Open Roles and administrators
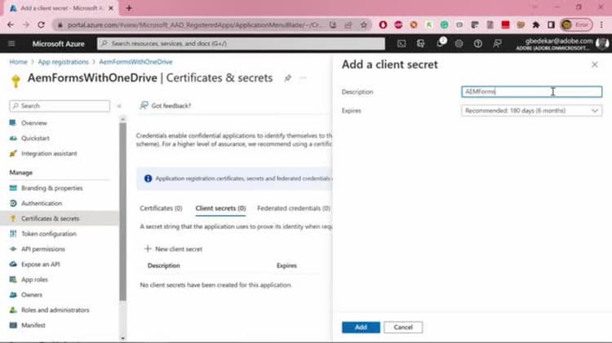This screenshot has height=343, width=612. pyautogui.click(x=55, y=310)
